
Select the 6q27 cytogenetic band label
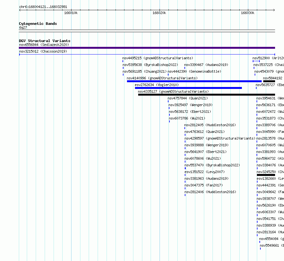tap(23, 27)
